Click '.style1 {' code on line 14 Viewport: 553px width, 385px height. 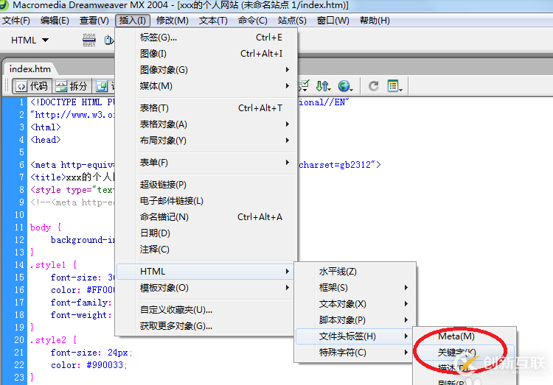(x=54, y=265)
